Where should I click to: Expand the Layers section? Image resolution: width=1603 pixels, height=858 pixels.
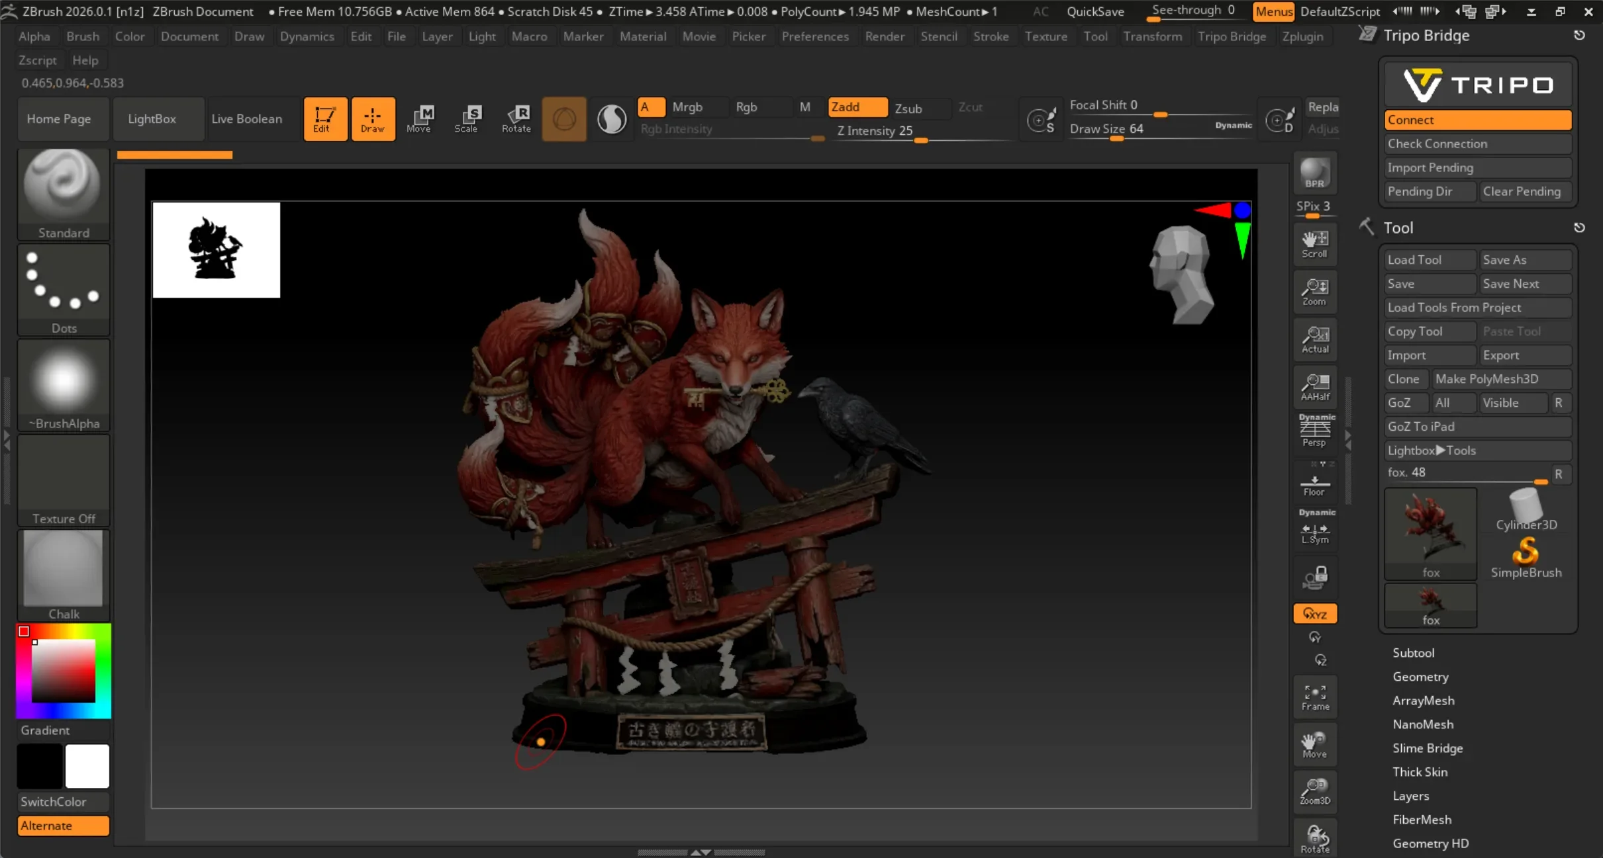[x=1410, y=796]
